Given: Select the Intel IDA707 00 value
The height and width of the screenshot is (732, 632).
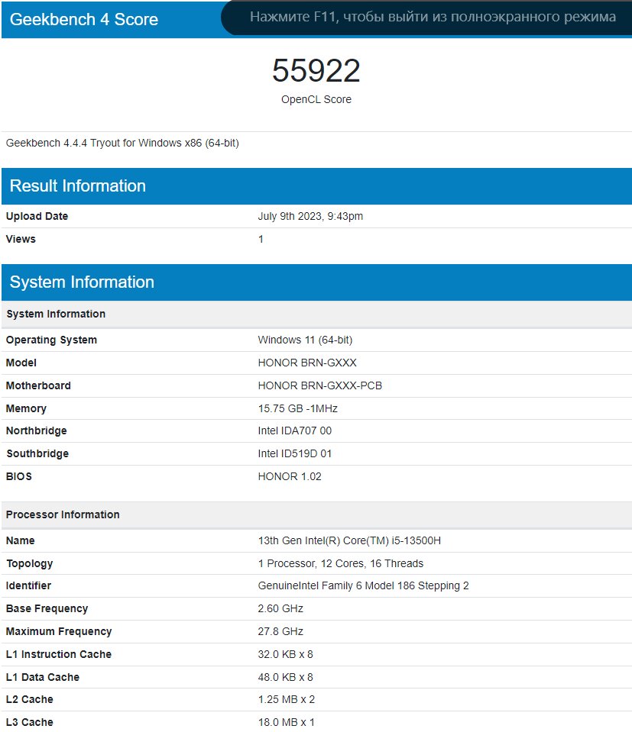Looking at the screenshot, I should point(295,431).
